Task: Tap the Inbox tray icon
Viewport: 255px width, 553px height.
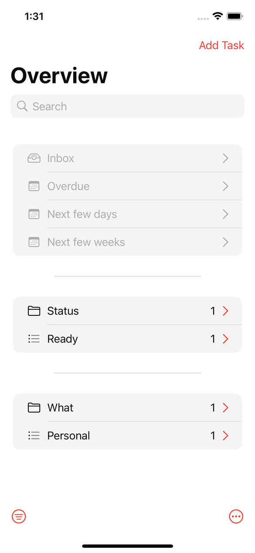Action: pyautogui.click(x=34, y=158)
